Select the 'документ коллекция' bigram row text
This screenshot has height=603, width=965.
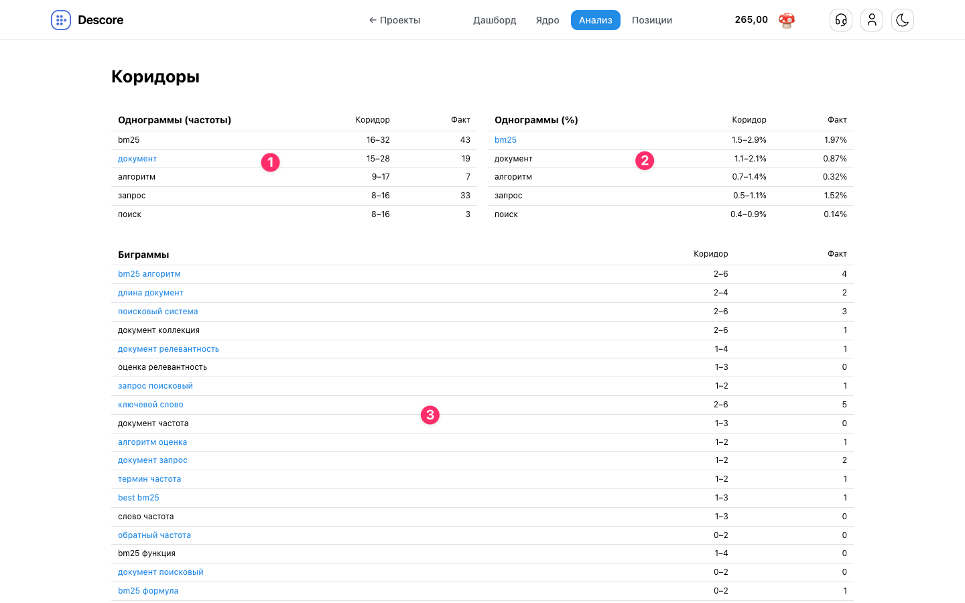click(159, 330)
